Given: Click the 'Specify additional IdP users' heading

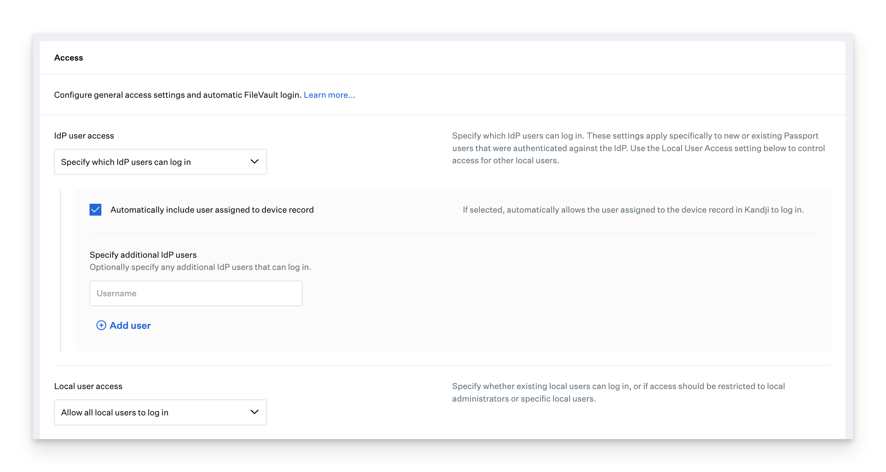Looking at the screenshot, I should (x=143, y=255).
